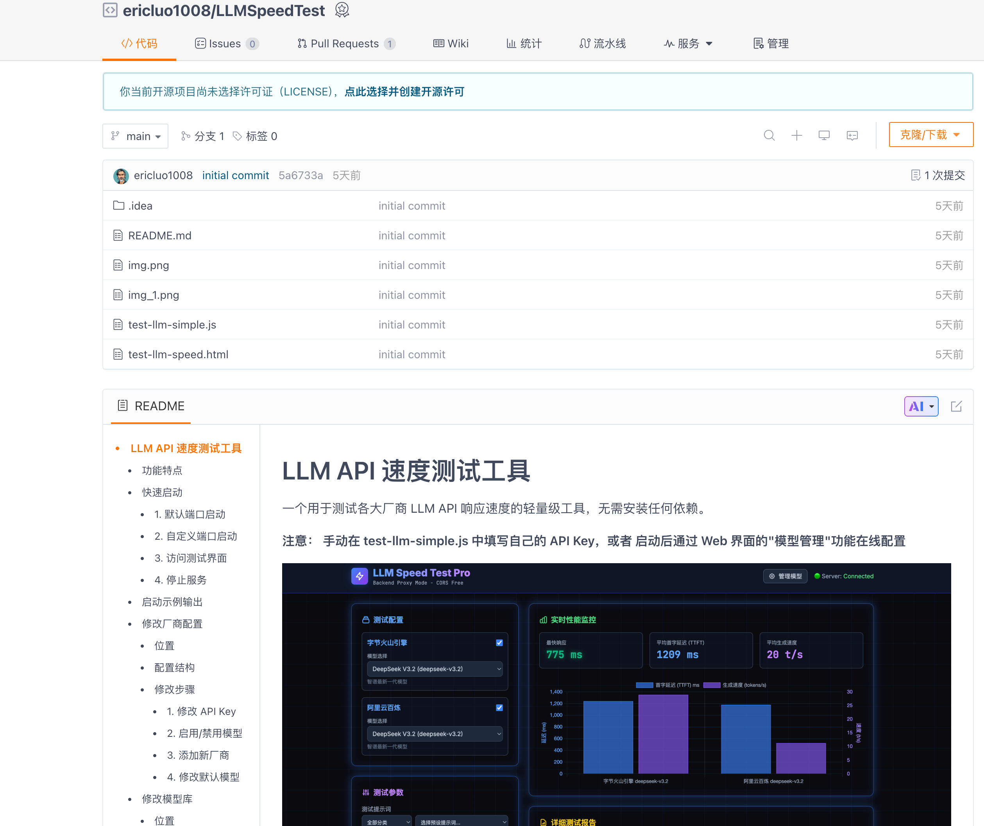Open the 字节火山引擎 model select in the screenshot
Screen dimensions: 984x826
435,669
